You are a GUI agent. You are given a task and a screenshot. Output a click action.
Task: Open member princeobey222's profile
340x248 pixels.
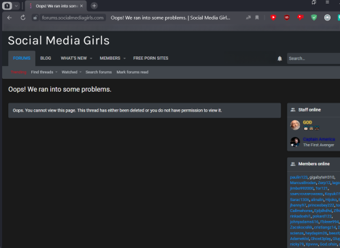321,205
